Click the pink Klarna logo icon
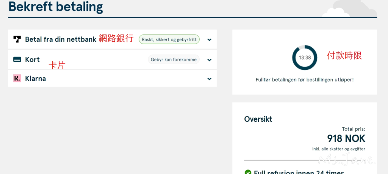The width and height of the screenshot is (388, 174). [x=17, y=78]
